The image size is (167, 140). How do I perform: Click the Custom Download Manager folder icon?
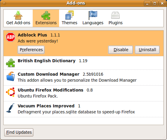tap(10, 76)
